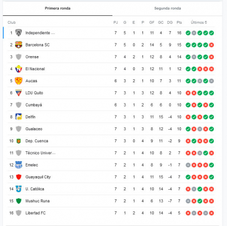Select the Primera ronda tab
This screenshot has width=227, height=226.
tap(57, 8)
